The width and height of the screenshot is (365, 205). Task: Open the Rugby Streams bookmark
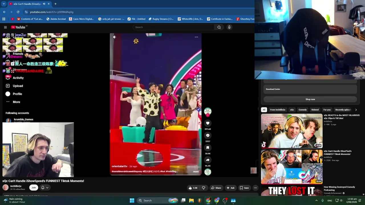click(161, 19)
